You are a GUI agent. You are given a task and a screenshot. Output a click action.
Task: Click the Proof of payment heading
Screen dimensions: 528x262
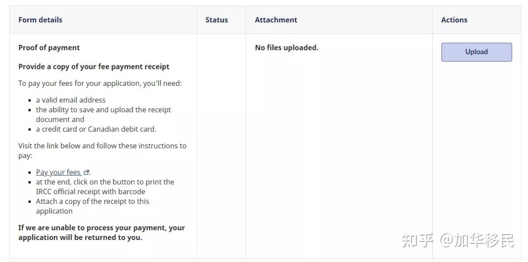click(49, 48)
